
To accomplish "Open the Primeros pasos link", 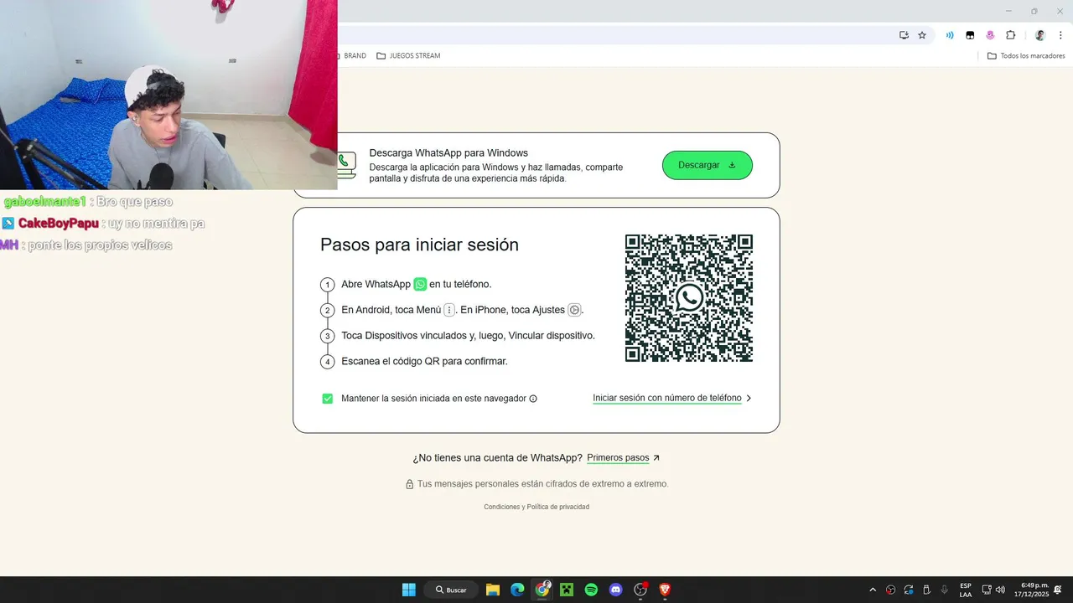I will point(618,458).
